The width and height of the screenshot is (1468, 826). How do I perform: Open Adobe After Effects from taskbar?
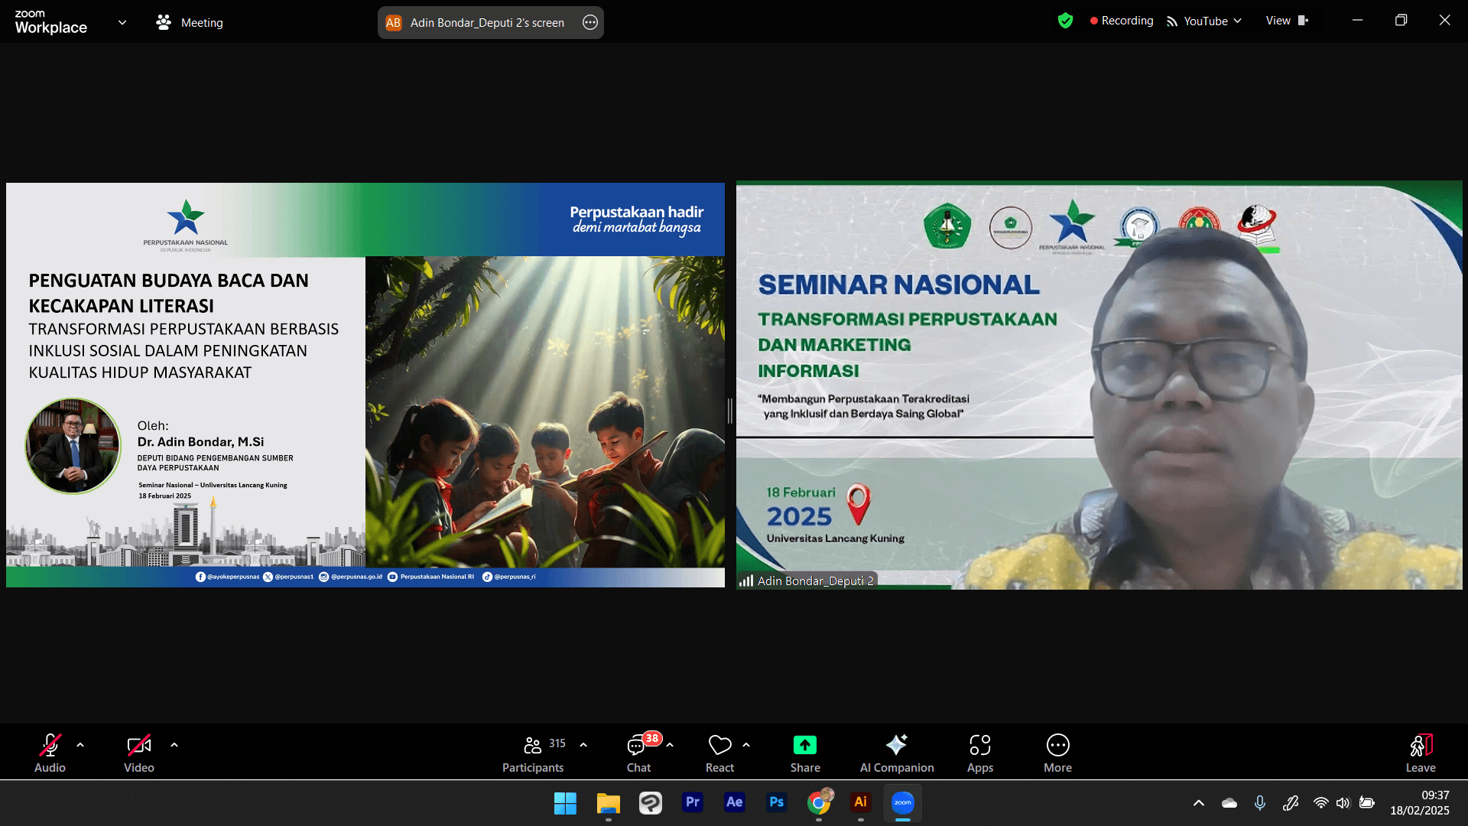734,802
